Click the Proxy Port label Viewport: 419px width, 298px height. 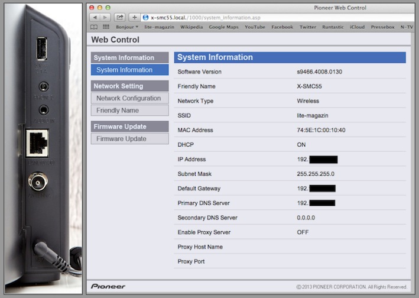pos(191,261)
